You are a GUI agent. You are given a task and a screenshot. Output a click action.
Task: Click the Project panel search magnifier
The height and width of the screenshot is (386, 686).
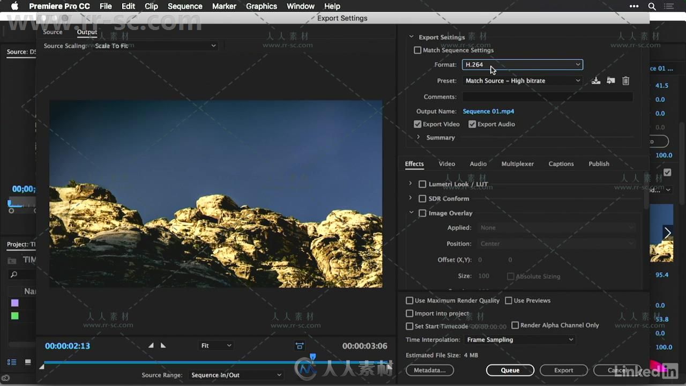click(14, 274)
